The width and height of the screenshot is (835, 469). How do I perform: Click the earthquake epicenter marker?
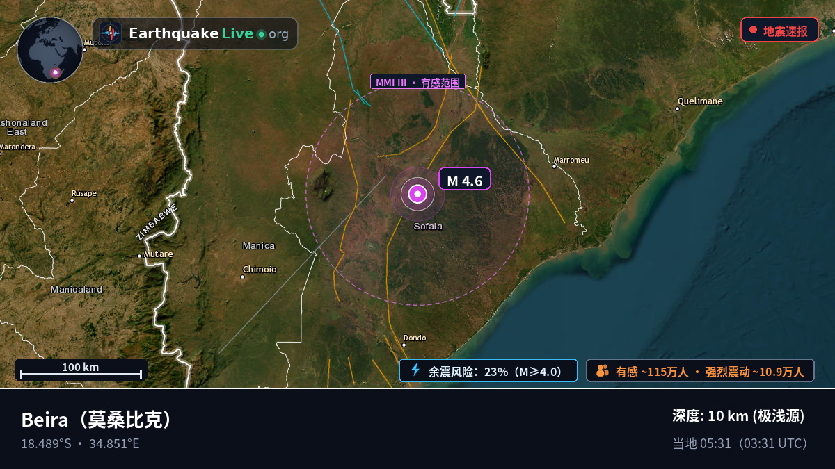(x=417, y=194)
